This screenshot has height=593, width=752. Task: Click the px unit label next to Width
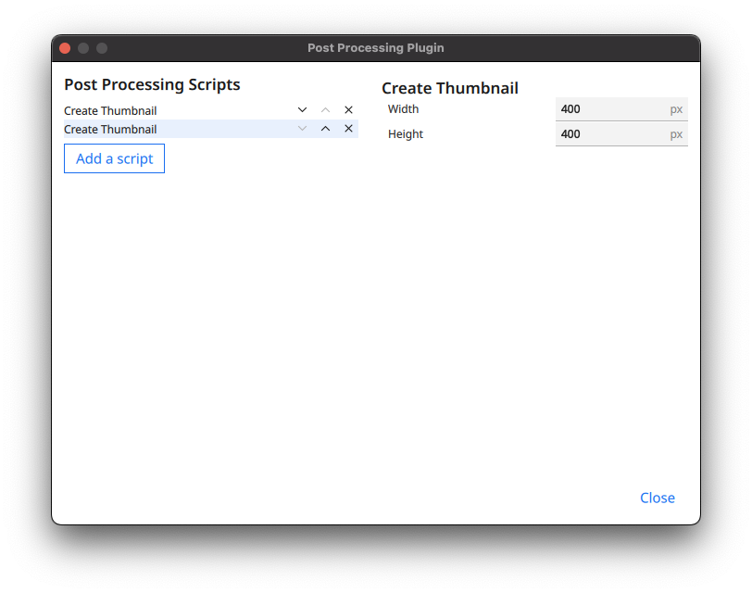click(x=677, y=109)
